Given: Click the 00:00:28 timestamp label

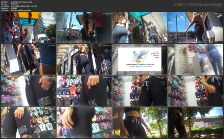Looking at the screenshot, I should (x=106, y=14).
